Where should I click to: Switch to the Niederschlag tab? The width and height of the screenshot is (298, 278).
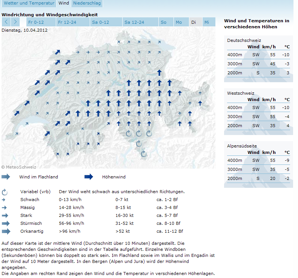[87, 3]
